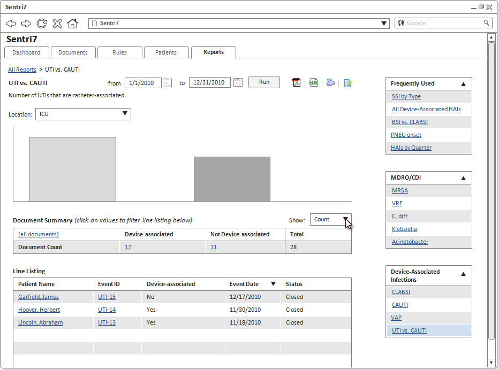Click the browser stop loading icon
Screen dimensions: 499x370
(x=57, y=23)
